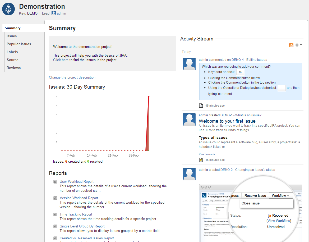Select the Summary tab in sidebar
The width and height of the screenshot is (309, 242).
[x=23, y=28]
